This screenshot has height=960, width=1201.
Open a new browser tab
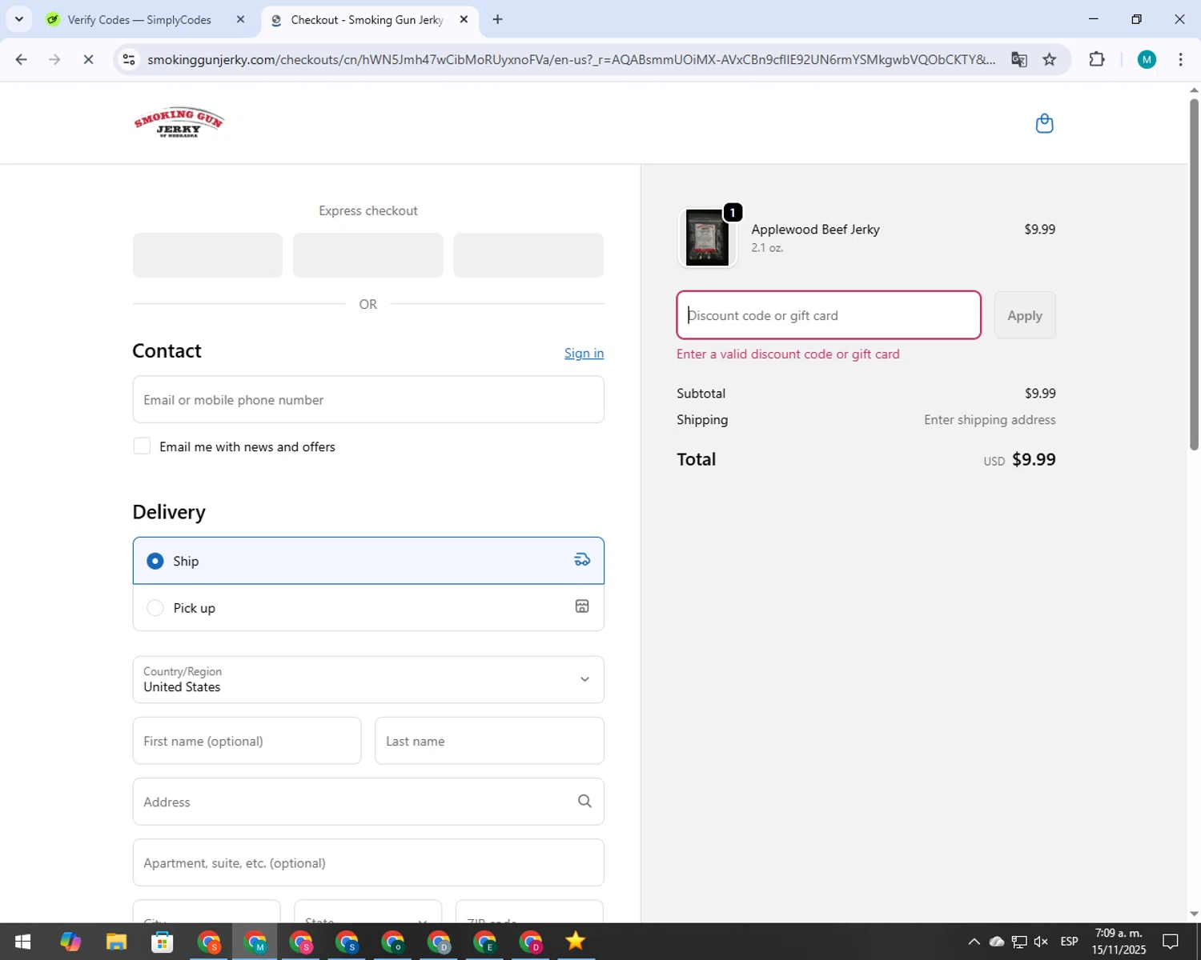(497, 19)
